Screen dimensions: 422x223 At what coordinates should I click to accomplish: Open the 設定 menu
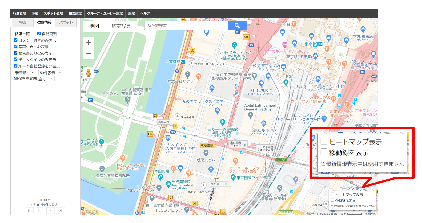click(132, 13)
